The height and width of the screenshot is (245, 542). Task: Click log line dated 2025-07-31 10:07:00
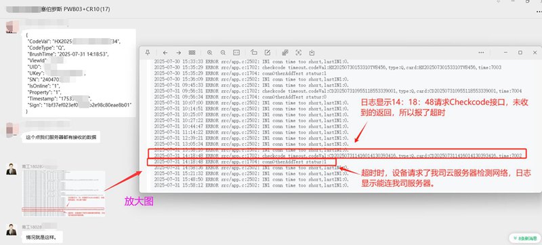tap(251, 102)
